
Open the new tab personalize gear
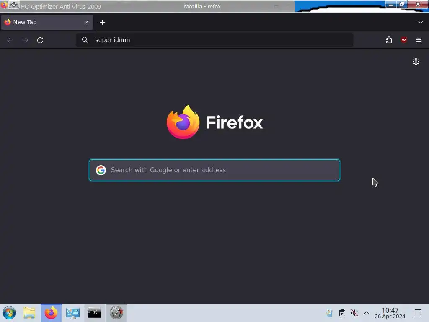click(x=416, y=62)
